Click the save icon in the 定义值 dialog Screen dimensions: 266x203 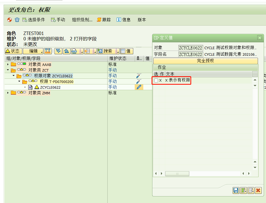236,190
